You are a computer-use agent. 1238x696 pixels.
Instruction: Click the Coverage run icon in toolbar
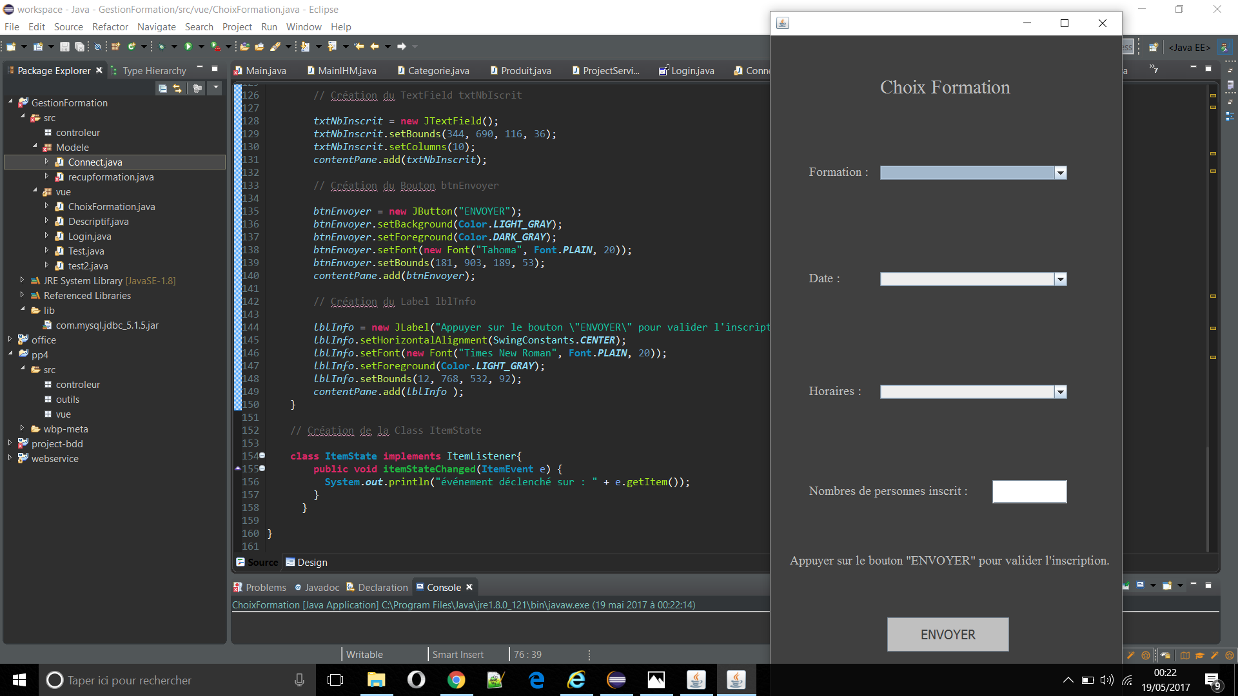[x=215, y=46]
